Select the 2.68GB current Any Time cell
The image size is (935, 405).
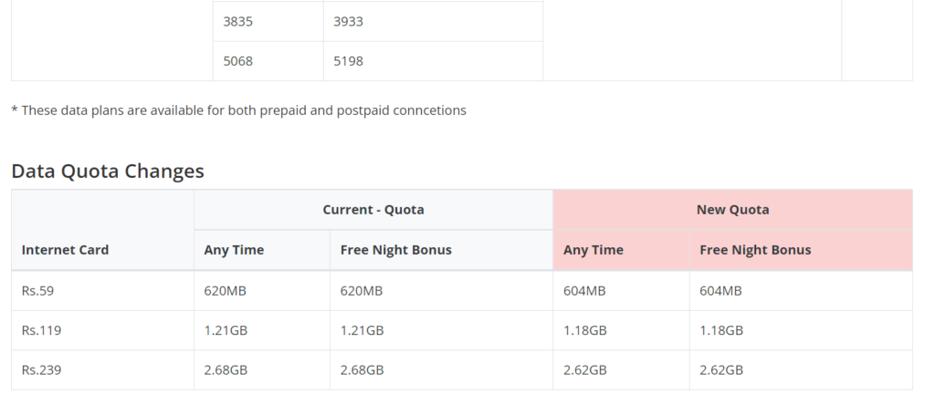262,369
